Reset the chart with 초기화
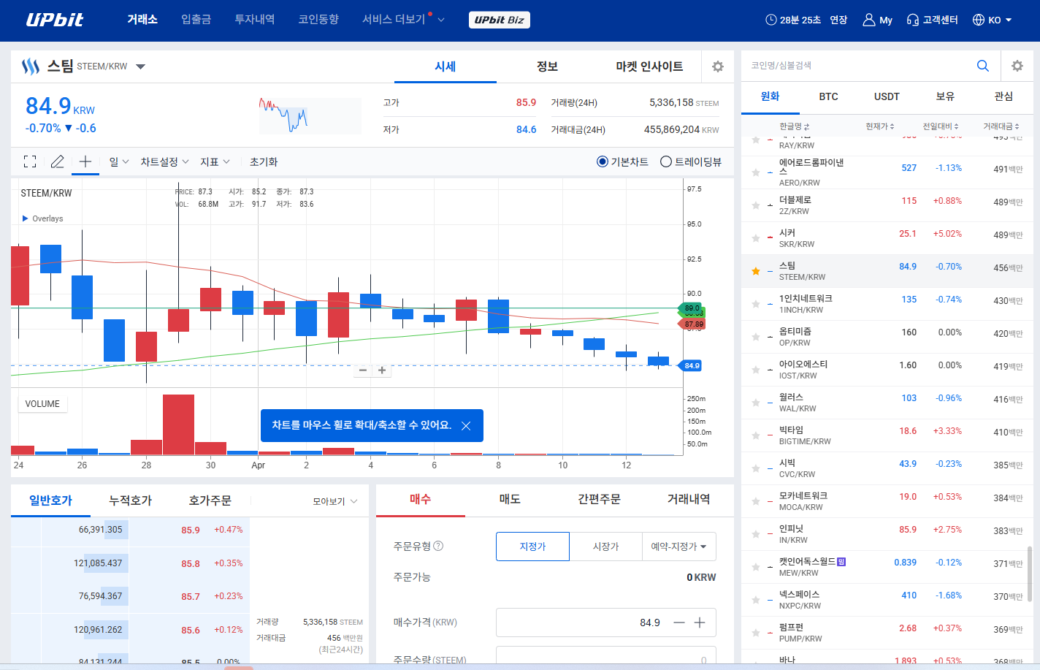The width and height of the screenshot is (1040, 670). pyautogui.click(x=264, y=161)
